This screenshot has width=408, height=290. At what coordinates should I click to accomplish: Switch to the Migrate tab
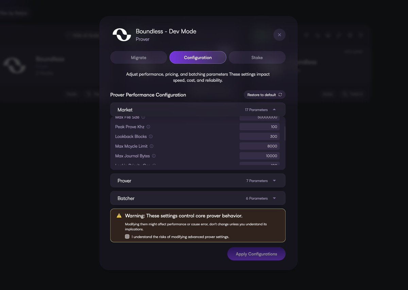(x=139, y=57)
